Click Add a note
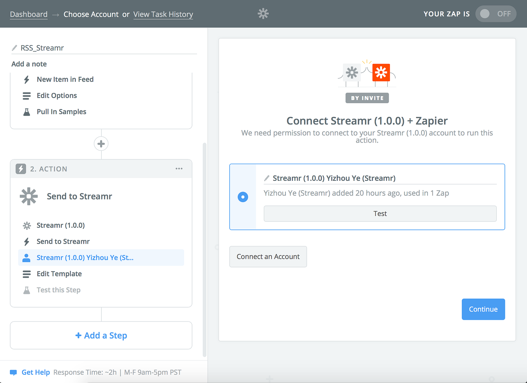This screenshot has width=527, height=383. pyautogui.click(x=29, y=64)
